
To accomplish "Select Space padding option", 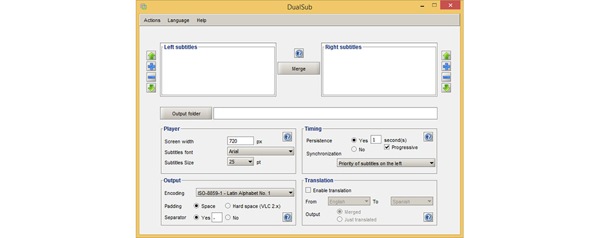I will pos(196,206).
